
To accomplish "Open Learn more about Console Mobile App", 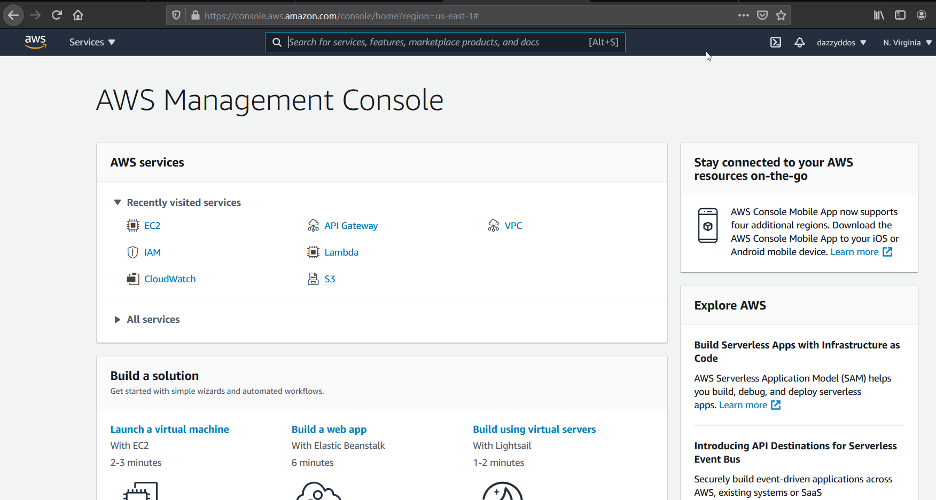I will pyautogui.click(x=854, y=252).
